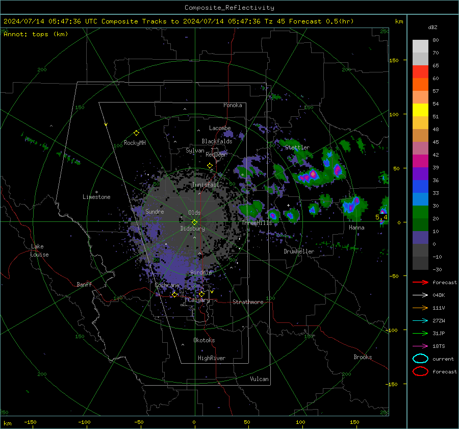Click the dBZ scale heading
This screenshot has width=459, height=429.
pos(432,27)
